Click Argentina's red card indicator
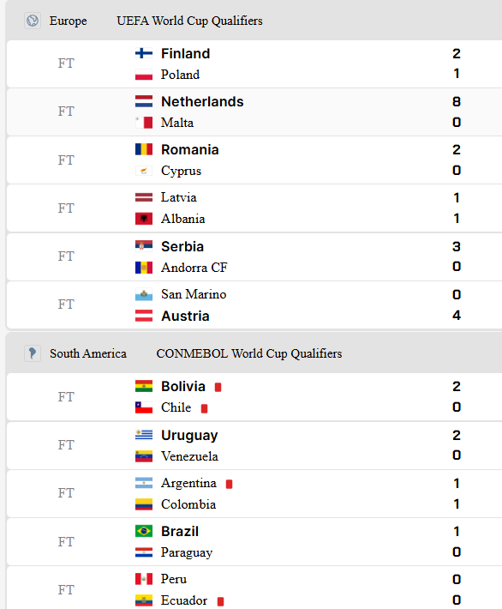The width and height of the screenshot is (502, 609). (230, 484)
